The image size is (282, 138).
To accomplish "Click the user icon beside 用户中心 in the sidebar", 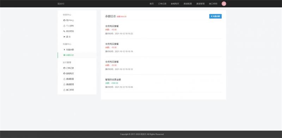I will pos(64,20).
